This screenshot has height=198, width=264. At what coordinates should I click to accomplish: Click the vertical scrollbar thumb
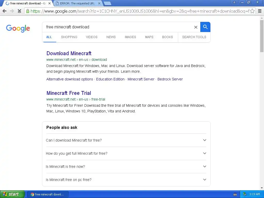(x=262, y=36)
